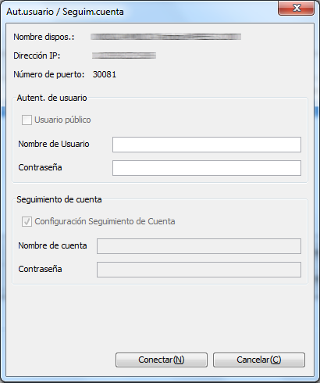Toggle the Configuración Seguimiento de Cuenta checkbox

click(27, 222)
